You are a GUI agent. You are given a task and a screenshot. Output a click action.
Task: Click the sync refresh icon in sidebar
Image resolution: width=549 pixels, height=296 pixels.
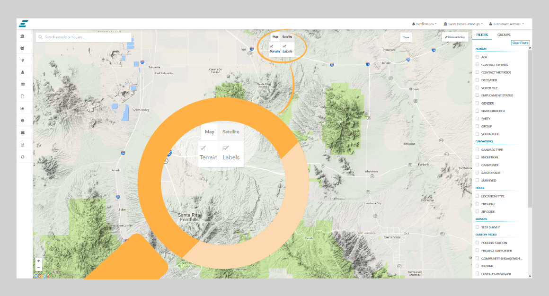[23, 157]
